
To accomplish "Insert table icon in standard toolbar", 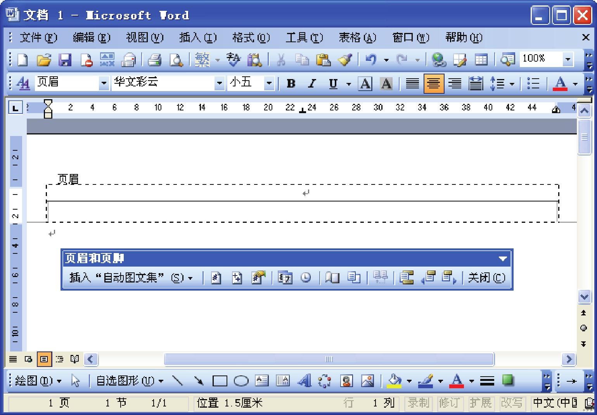I will click(x=481, y=60).
